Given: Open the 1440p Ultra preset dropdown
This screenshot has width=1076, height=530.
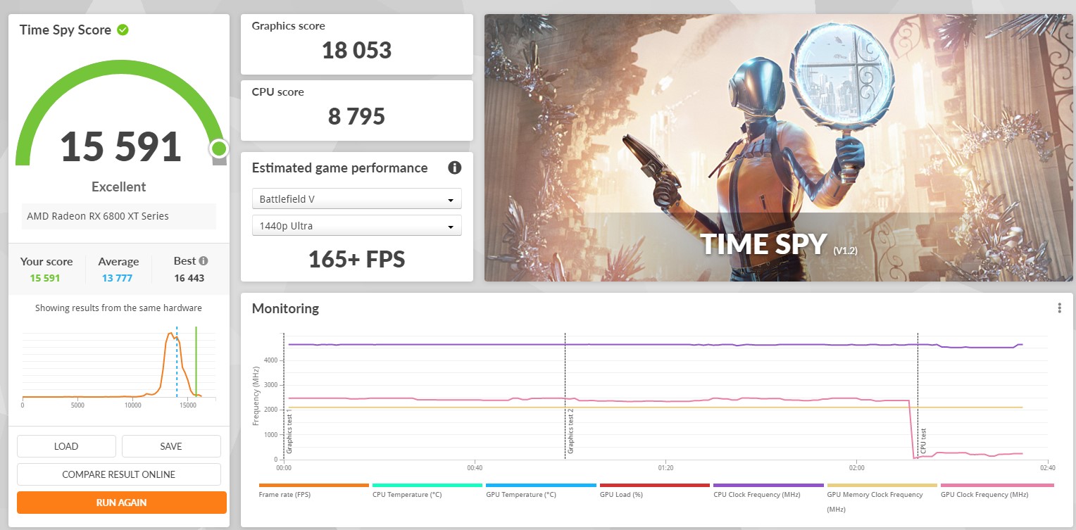Looking at the screenshot, I should pos(356,225).
